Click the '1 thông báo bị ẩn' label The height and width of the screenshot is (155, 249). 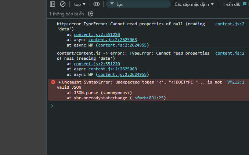click(67, 14)
